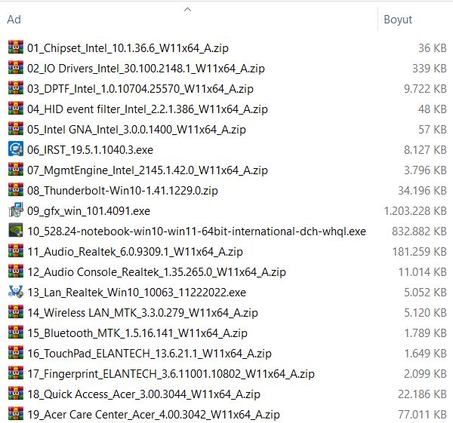
Task: Click the 36 KB size value
Action: coord(433,48)
